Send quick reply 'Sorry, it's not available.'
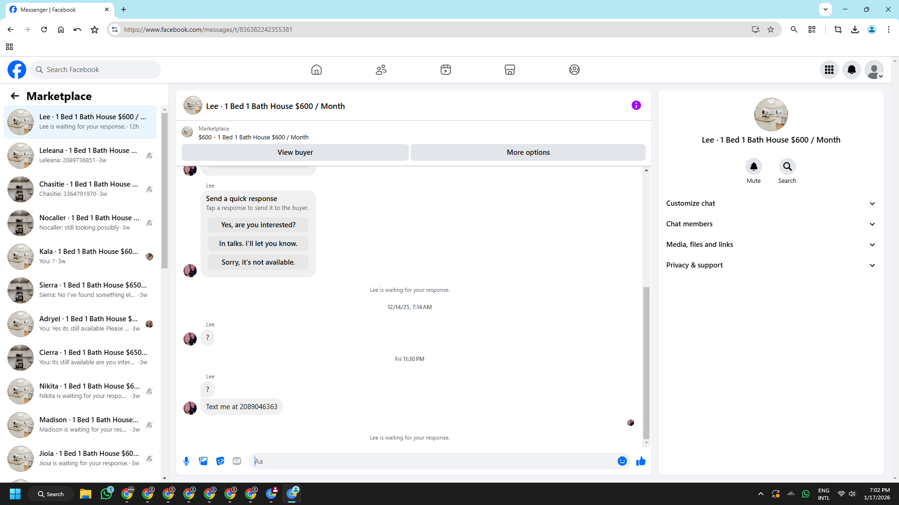Screen dimensions: 899x505 pos(258,262)
